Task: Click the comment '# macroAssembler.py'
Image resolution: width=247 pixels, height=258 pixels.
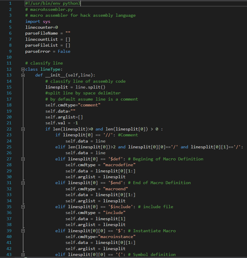Action: point(49,9)
